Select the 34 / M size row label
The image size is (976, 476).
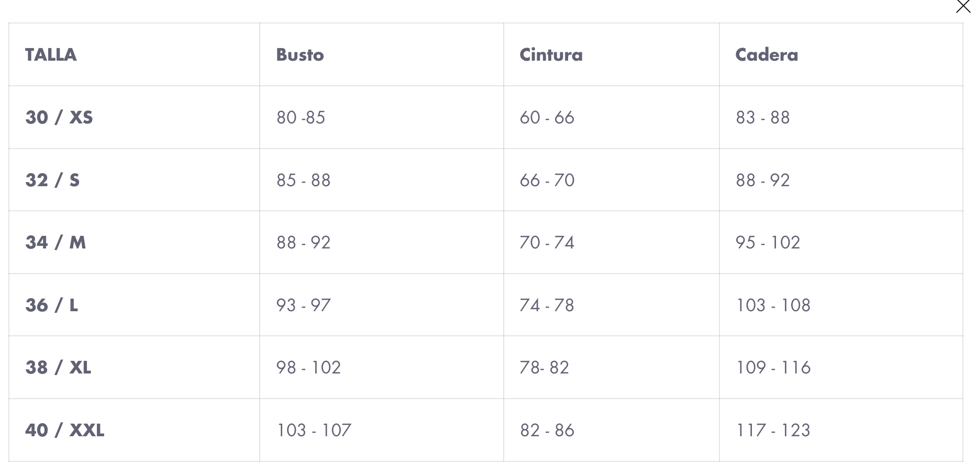click(56, 242)
